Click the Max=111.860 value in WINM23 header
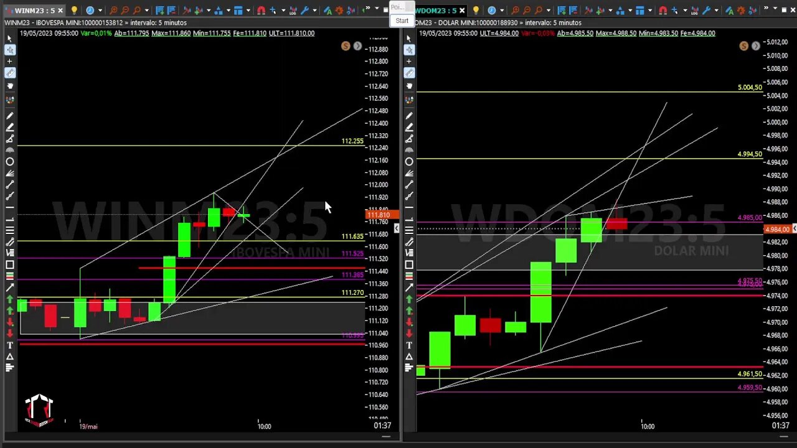This screenshot has height=448, width=797. pyautogui.click(x=171, y=33)
